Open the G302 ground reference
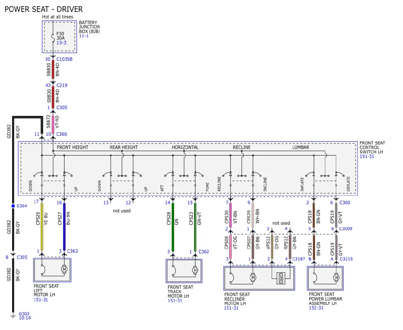 point(24,314)
